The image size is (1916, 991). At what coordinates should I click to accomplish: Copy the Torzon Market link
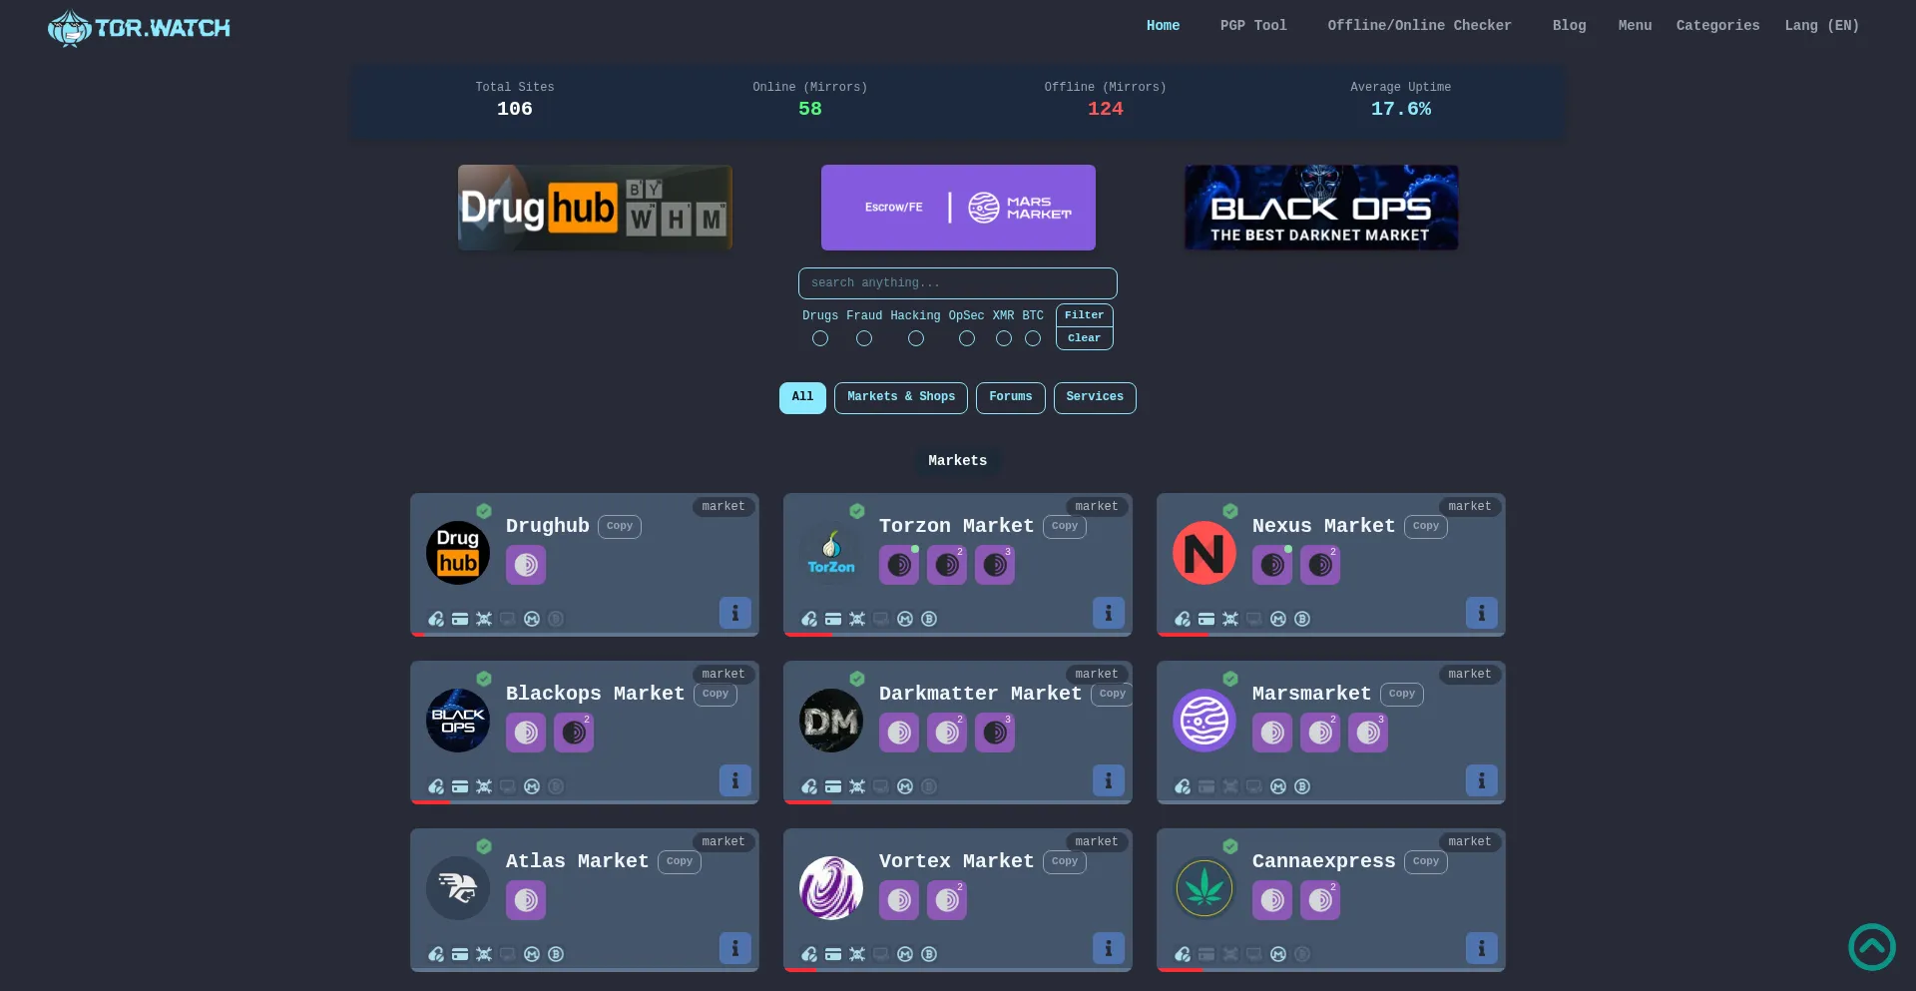point(1065,526)
